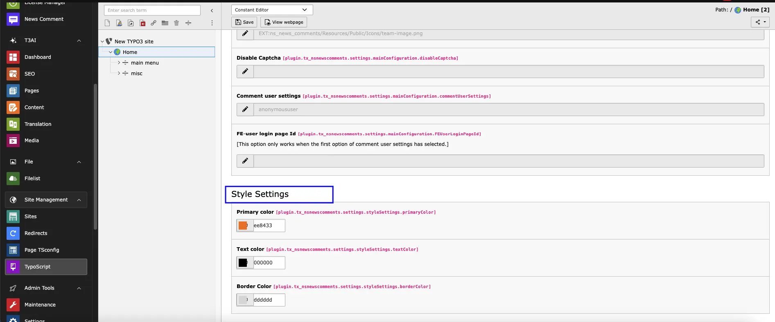The image size is (775, 322).
Task: Open the Content module
Action: coord(34,107)
